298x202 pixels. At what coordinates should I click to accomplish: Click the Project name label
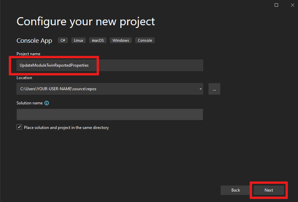pos(28,54)
